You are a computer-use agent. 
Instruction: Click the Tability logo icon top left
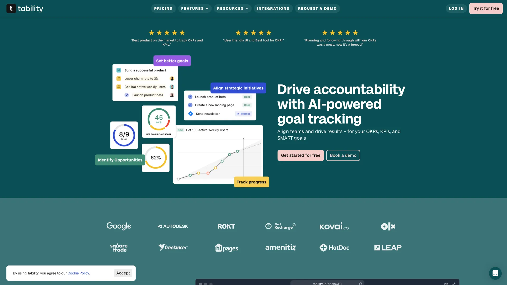(x=11, y=8)
